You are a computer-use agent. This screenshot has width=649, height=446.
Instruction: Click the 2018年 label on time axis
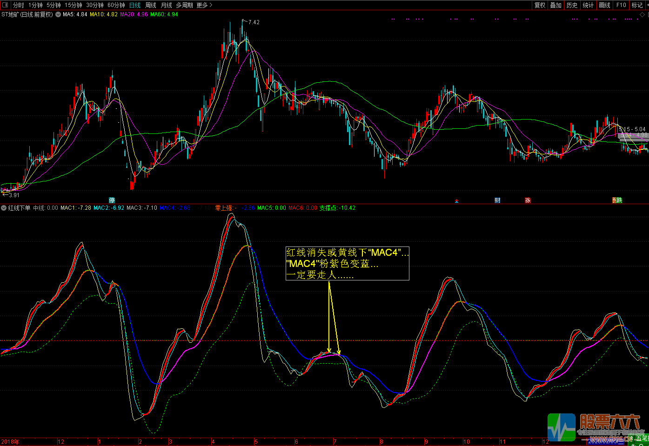10,442
